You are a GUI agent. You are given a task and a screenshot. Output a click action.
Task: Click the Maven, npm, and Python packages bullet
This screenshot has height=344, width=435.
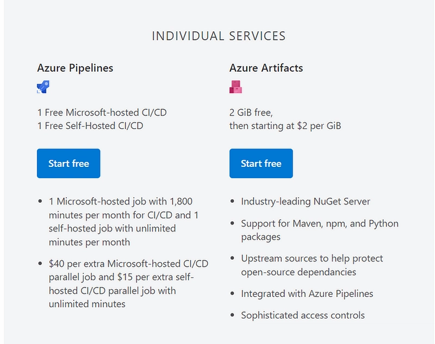tap(320, 230)
